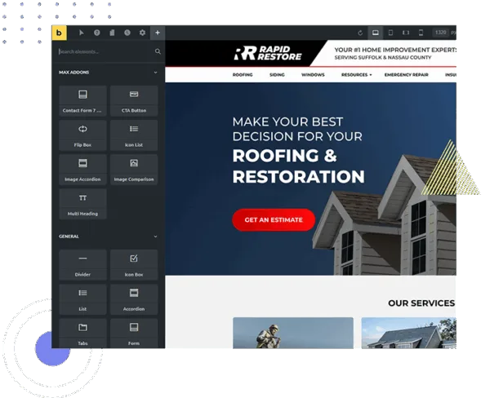
Task: Open the settings gear icon
Action: pyautogui.click(x=142, y=33)
